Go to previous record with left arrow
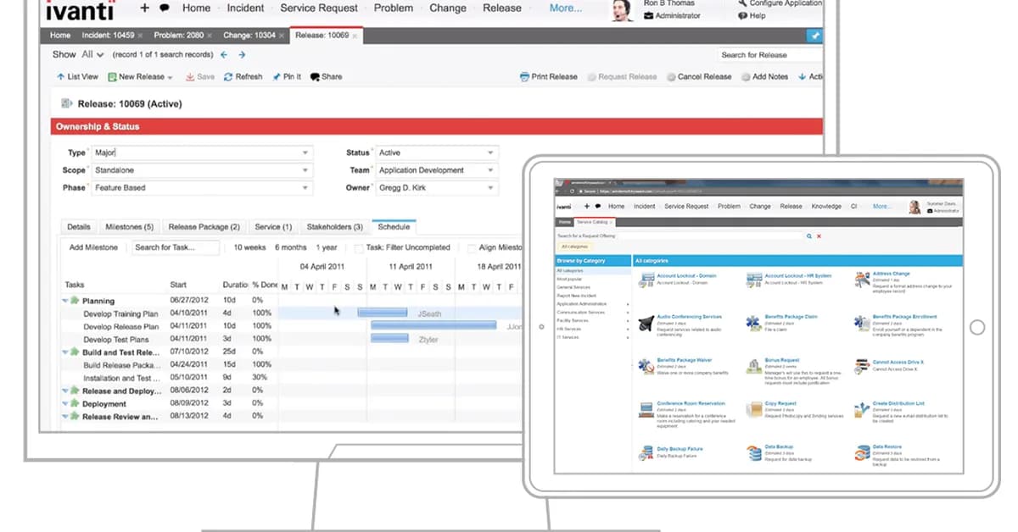 point(224,54)
